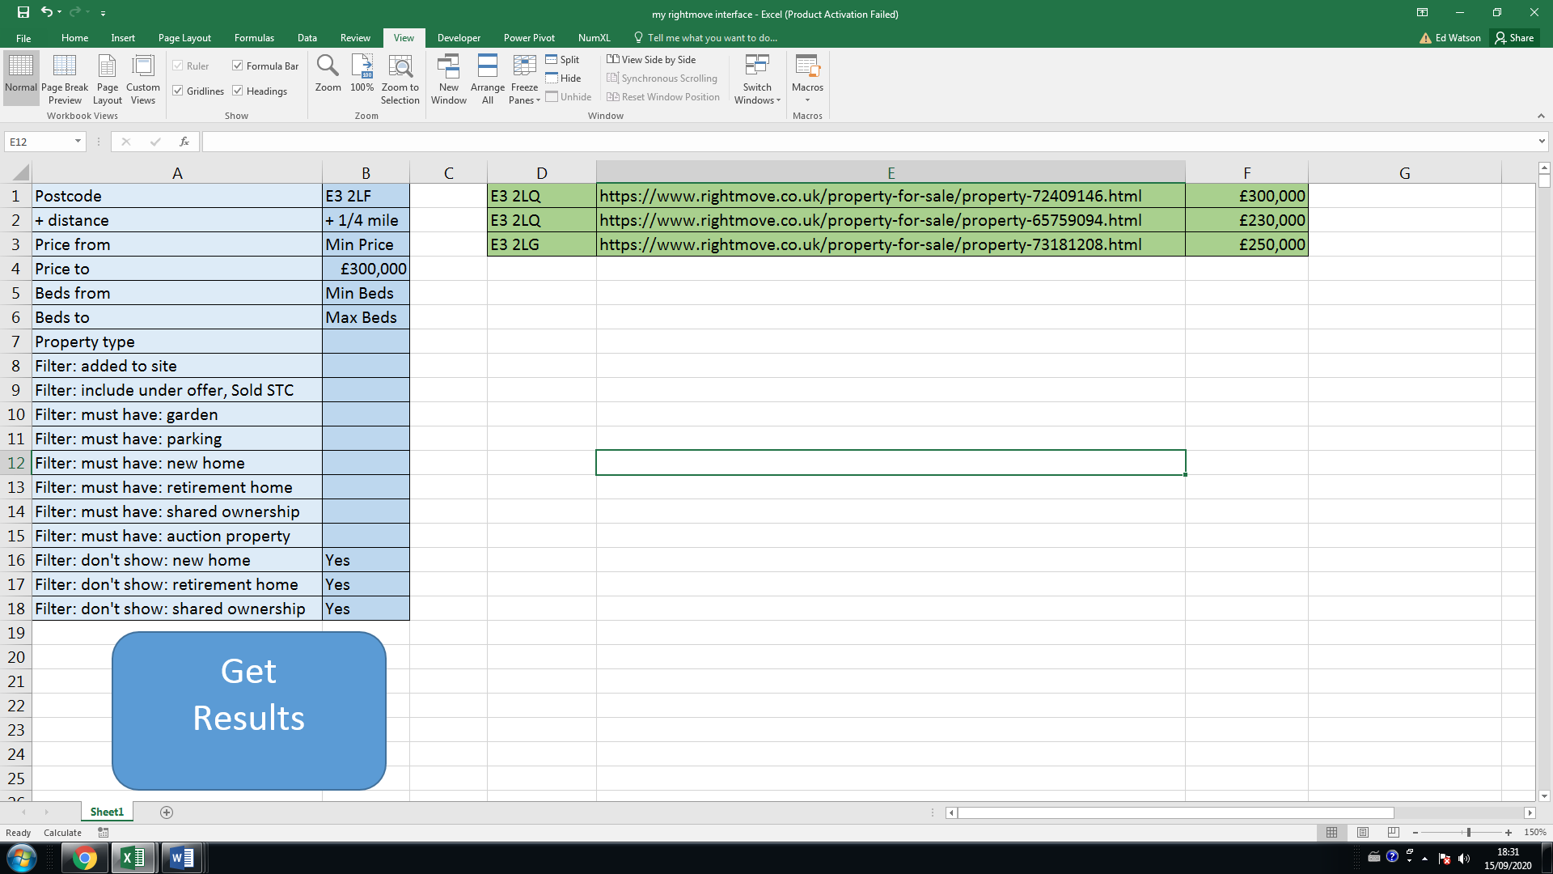Open the Undo history dropdown arrow

tap(60, 12)
